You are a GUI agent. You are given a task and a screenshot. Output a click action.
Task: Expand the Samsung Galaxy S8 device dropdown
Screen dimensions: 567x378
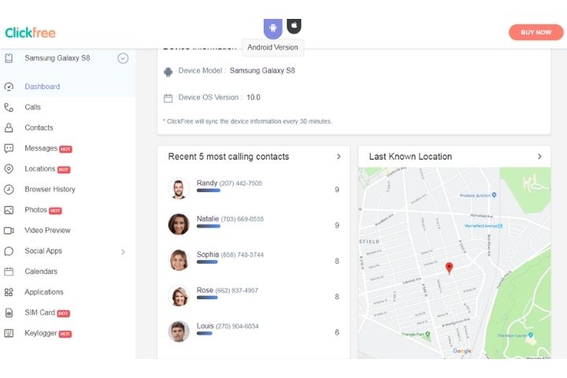[x=123, y=58]
